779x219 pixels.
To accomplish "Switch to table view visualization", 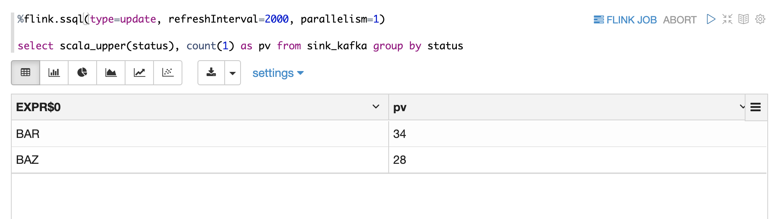I will tap(26, 73).
